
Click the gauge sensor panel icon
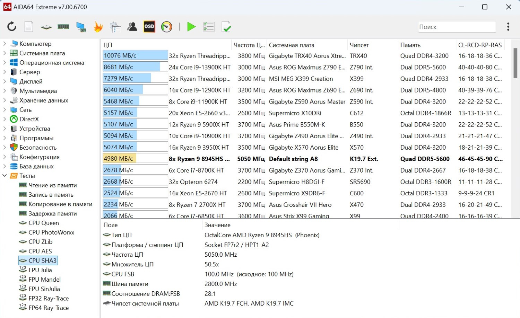166,27
